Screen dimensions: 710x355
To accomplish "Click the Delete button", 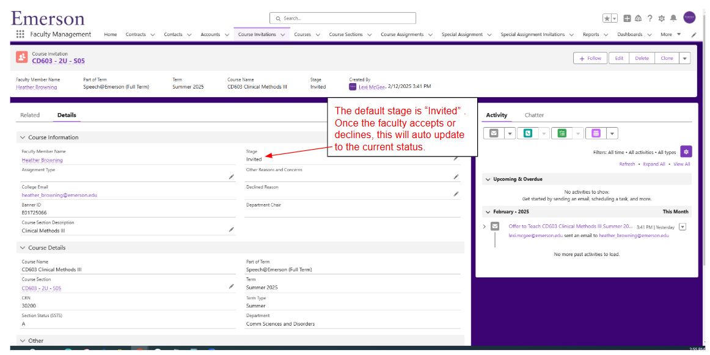I will click(642, 58).
